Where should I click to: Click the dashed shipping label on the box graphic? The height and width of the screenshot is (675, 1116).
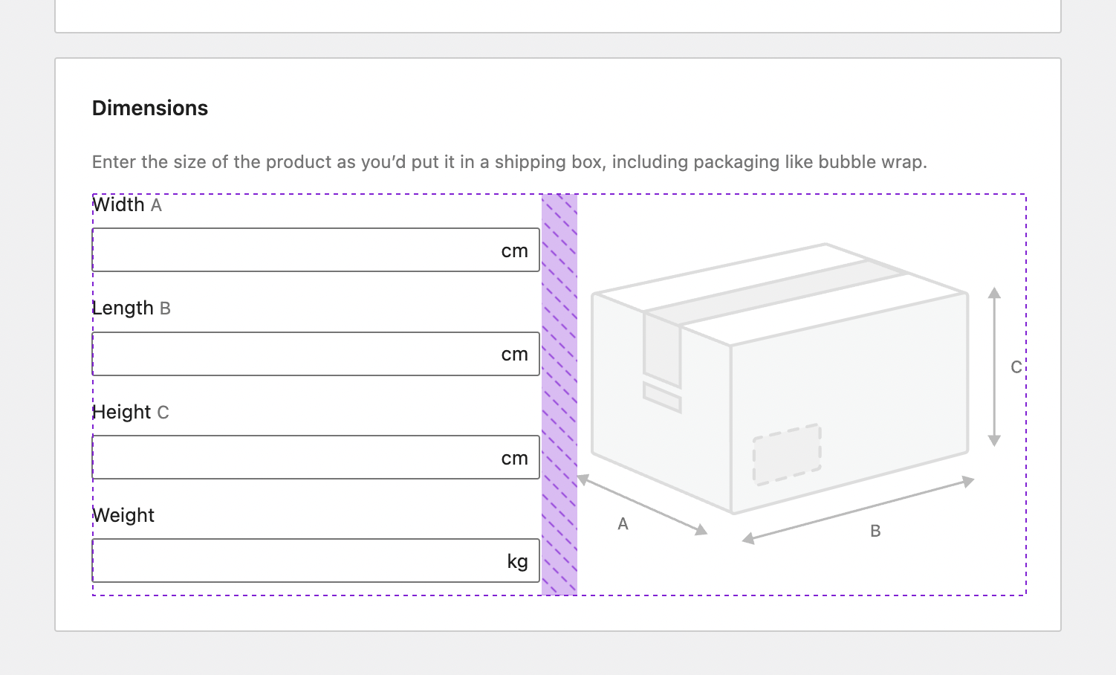click(786, 451)
